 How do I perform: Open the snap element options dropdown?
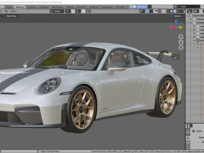[x=78, y=11]
